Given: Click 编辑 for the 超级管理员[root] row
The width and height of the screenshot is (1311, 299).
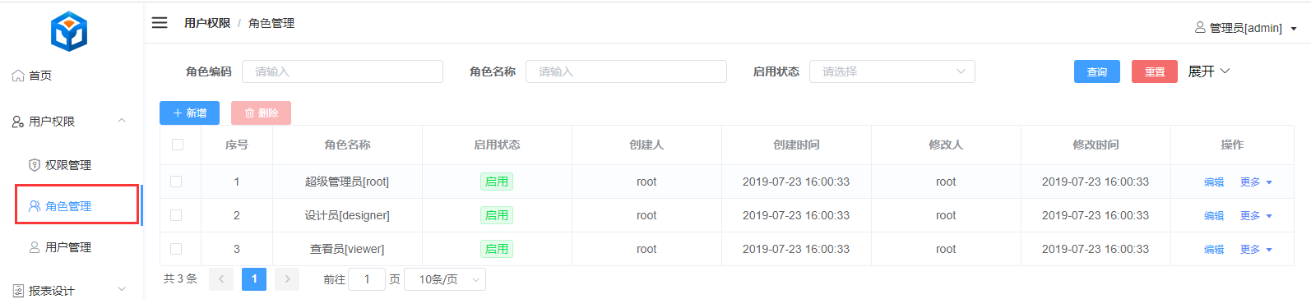Looking at the screenshot, I should (x=1214, y=182).
